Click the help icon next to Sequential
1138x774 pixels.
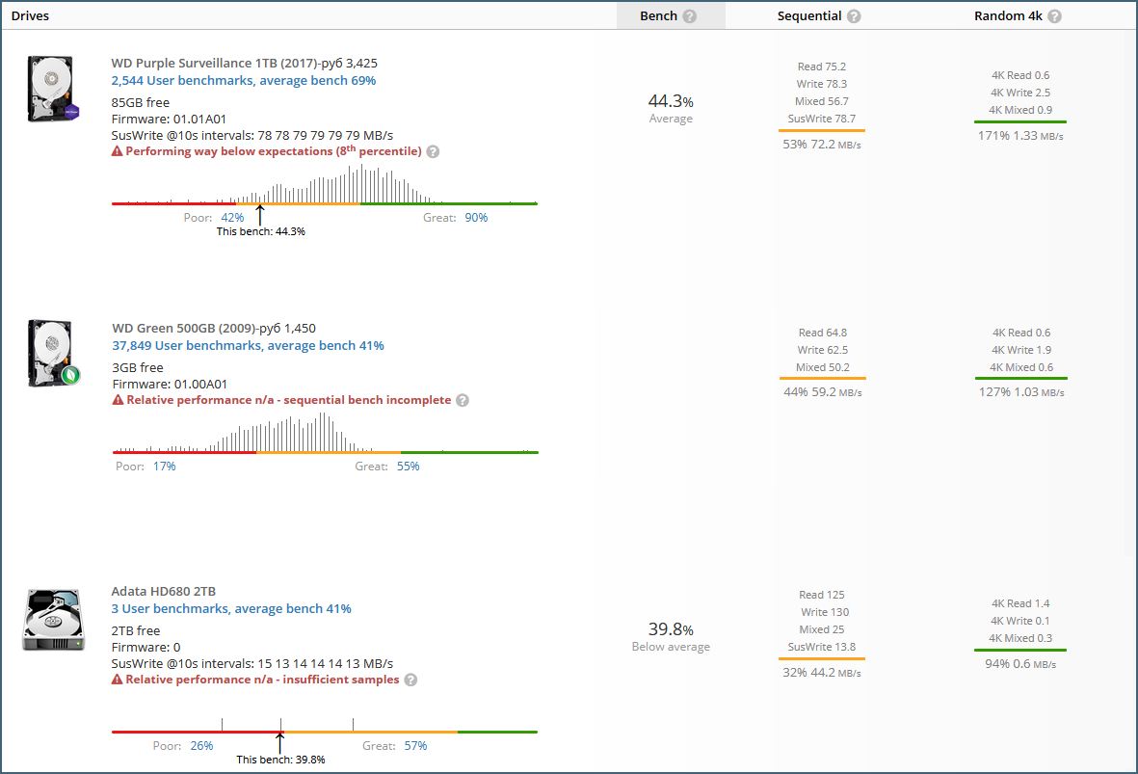click(854, 16)
